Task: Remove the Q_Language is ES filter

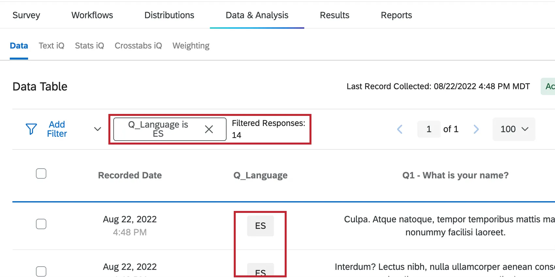Action: click(209, 129)
